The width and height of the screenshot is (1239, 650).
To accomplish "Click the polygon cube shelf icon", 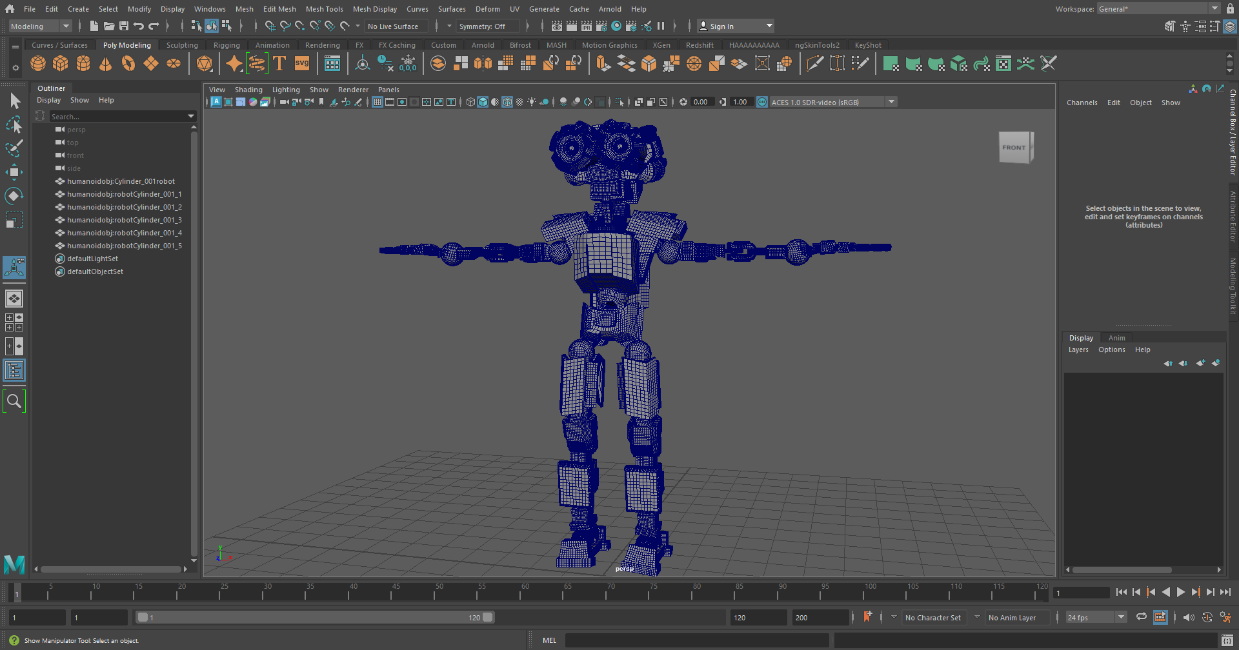I will coord(61,64).
